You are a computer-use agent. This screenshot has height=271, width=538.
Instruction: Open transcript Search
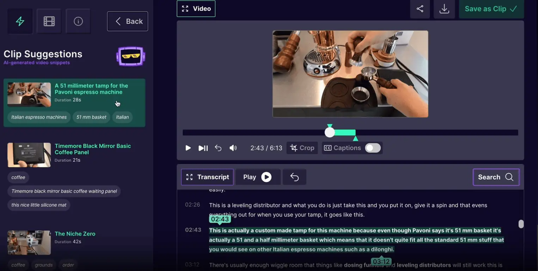(496, 177)
